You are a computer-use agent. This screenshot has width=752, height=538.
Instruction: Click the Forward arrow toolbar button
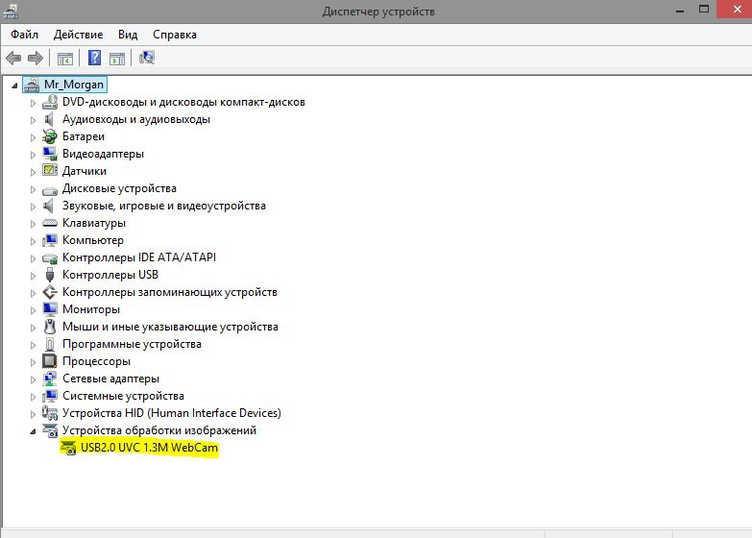pyautogui.click(x=36, y=58)
